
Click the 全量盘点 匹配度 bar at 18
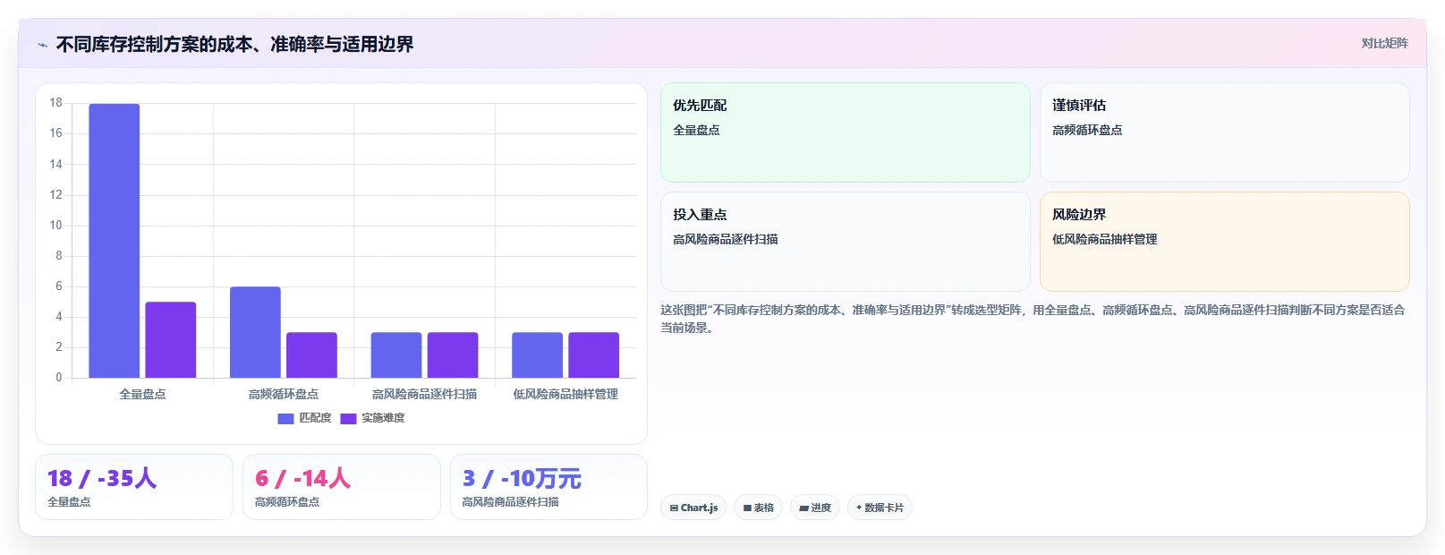pyautogui.click(x=114, y=241)
